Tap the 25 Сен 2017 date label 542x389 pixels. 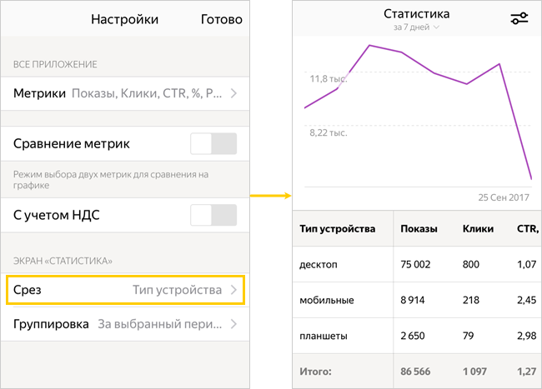point(504,197)
